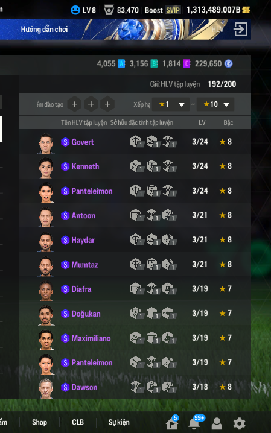Add coach to third training slot
271x433 pixels.
tap(108, 104)
